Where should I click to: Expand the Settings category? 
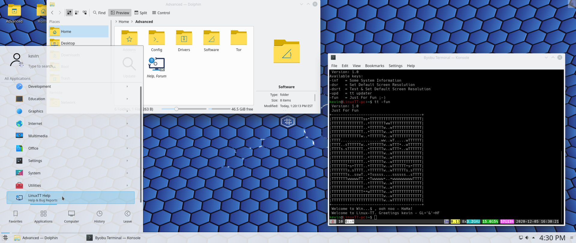(x=71, y=160)
